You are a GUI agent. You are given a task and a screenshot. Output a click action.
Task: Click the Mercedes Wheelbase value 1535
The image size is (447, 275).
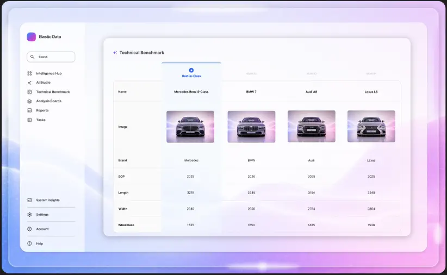[190, 225]
